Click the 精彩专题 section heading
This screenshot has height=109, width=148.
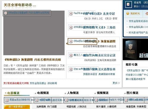pos(131,65)
